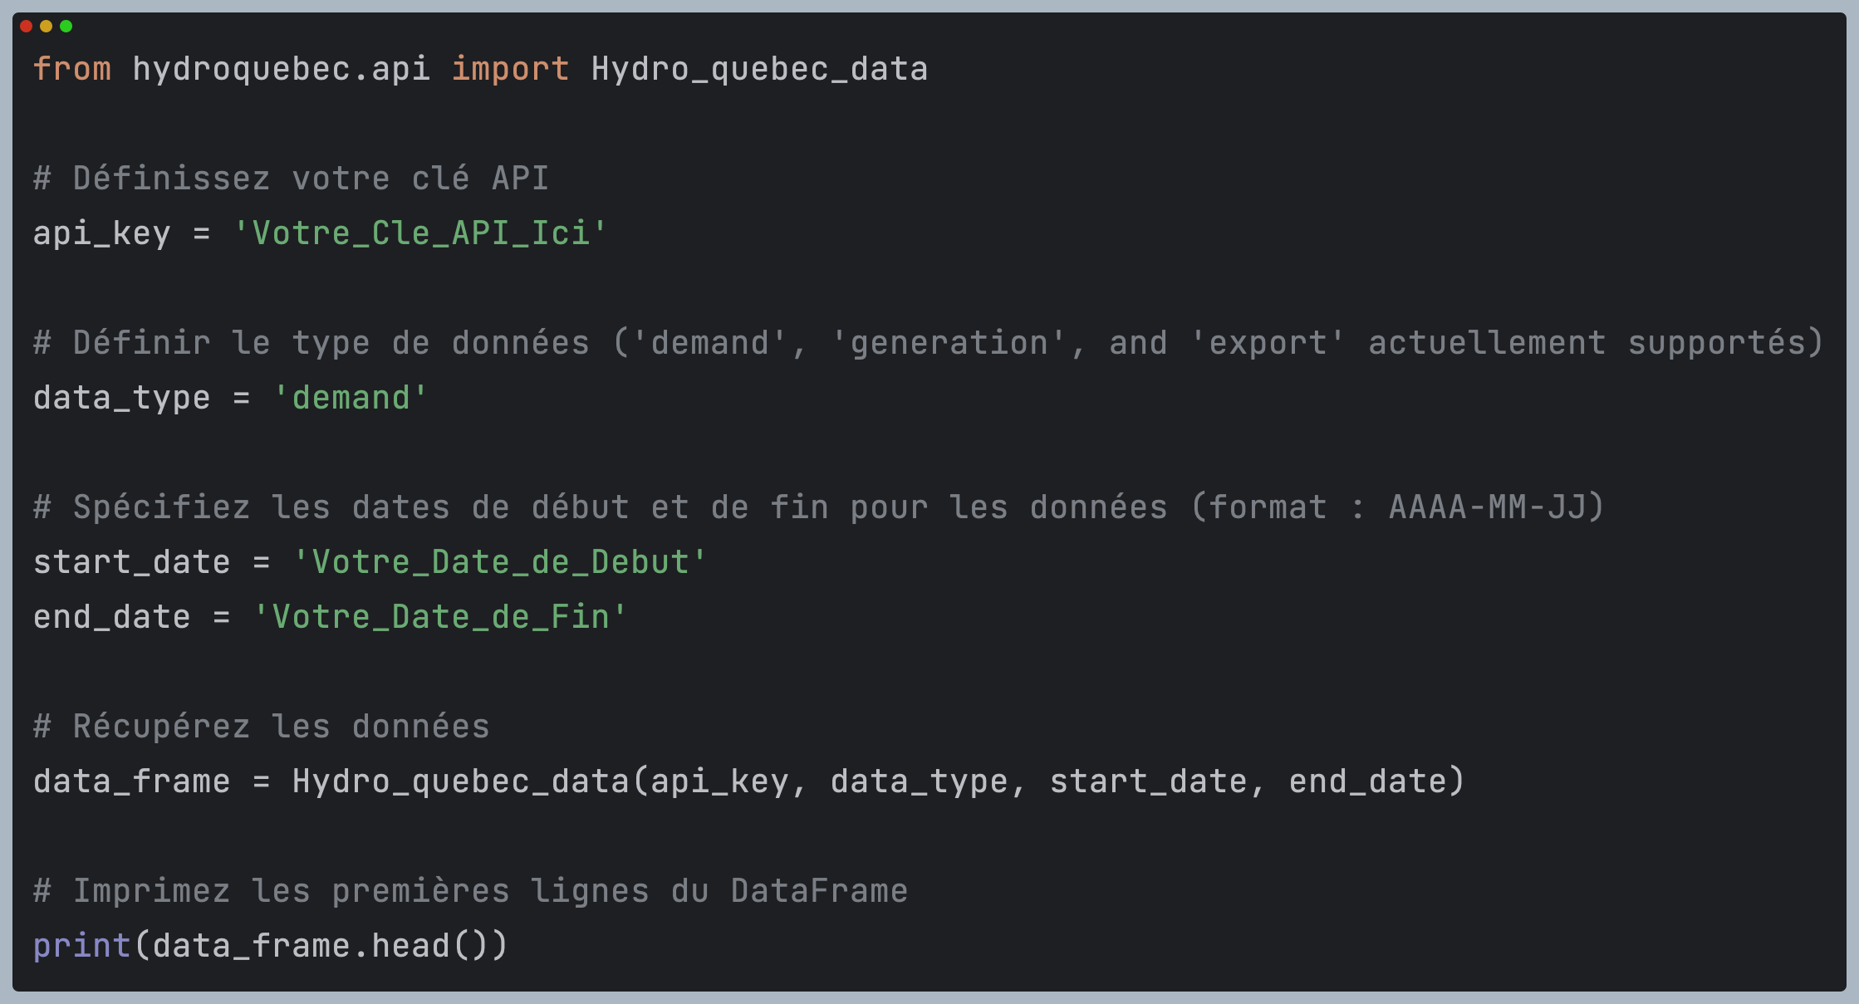
Task: Click the comment starting '# Définir le type de données'
Action: (929, 343)
